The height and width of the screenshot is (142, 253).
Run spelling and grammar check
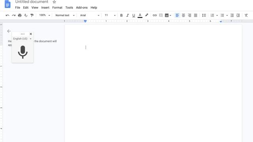(26, 15)
